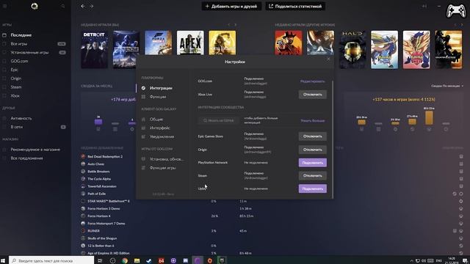
Task: Select Уведомления in settings
Action: click(x=162, y=136)
